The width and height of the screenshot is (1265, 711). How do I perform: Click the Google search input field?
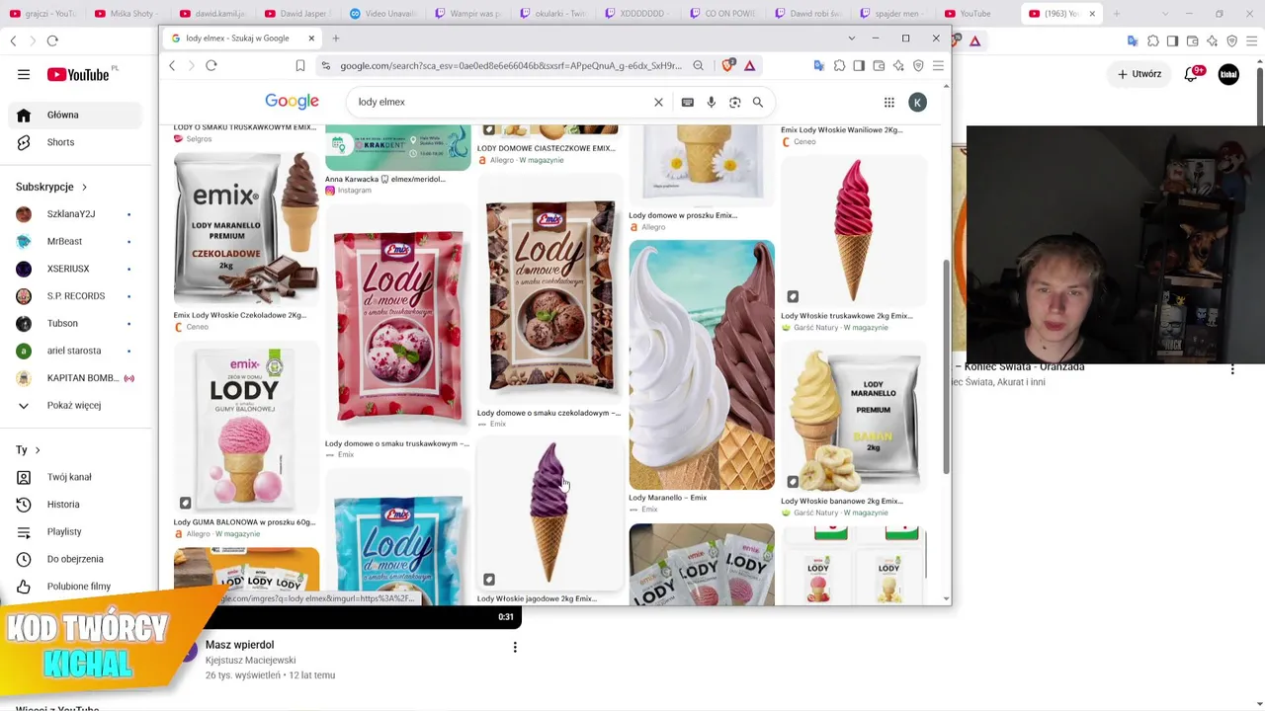coord(501,102)
